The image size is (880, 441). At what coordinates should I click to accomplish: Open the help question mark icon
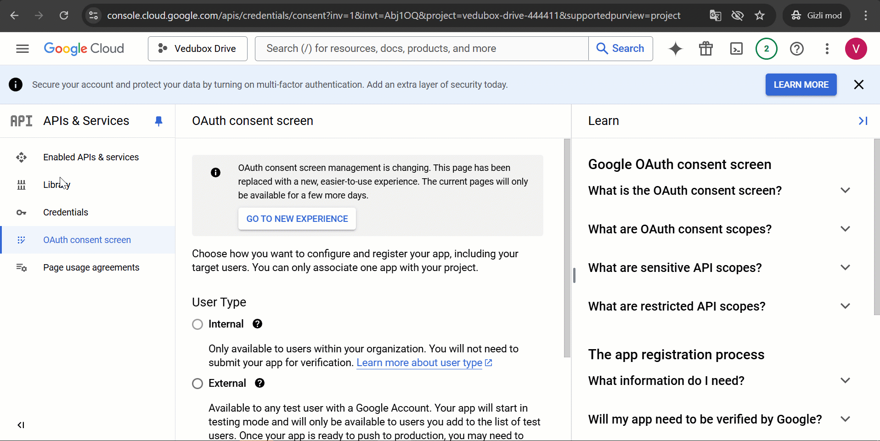point(796,49)
